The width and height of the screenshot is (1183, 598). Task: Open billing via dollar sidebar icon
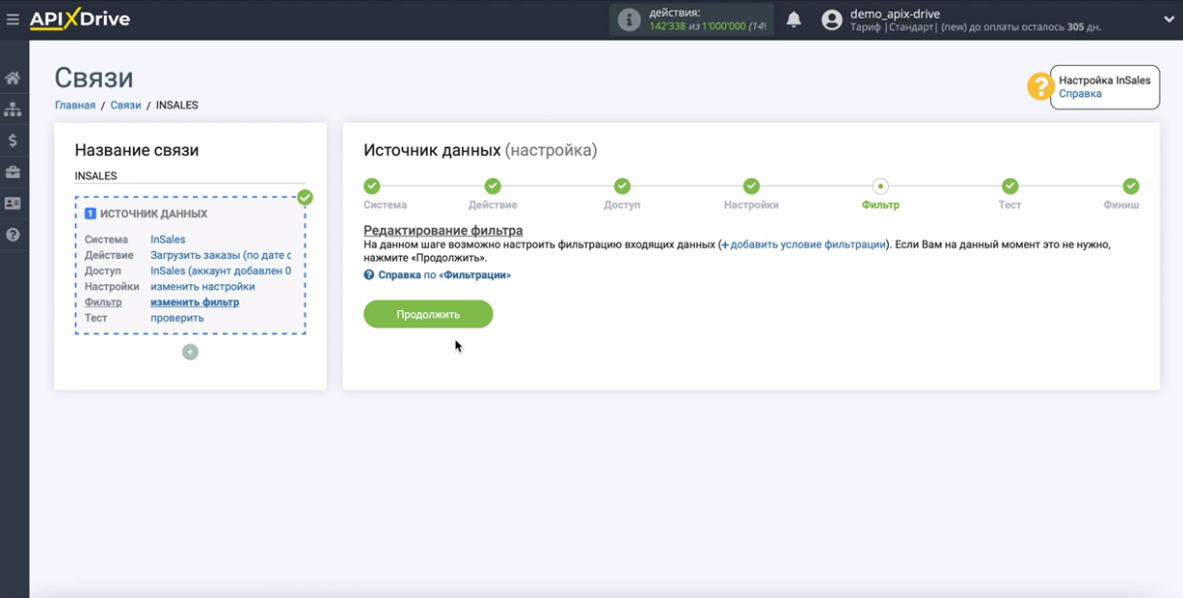(13, 141)
